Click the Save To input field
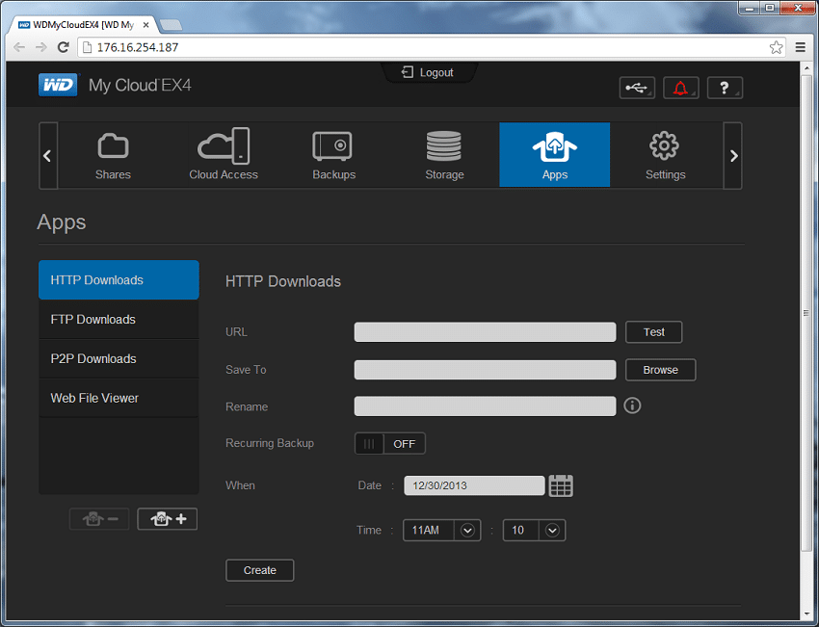This screenshot has width=819, height=627. coord(485,370)
